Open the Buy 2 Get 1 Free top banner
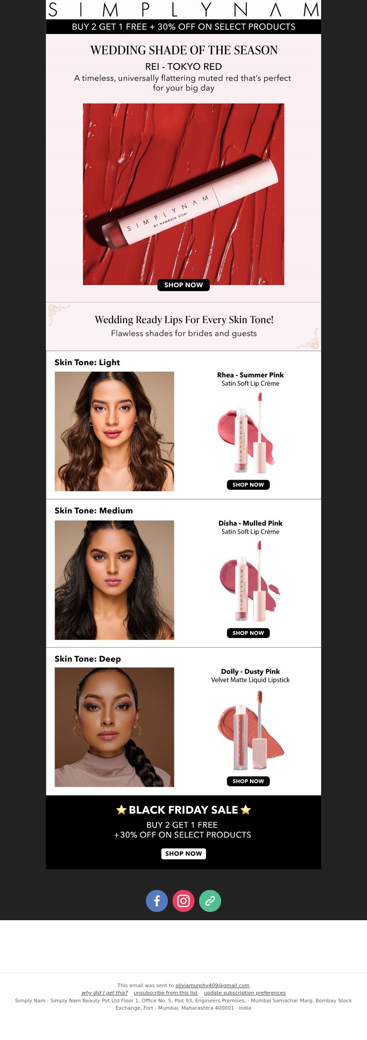367x1040 pixels. click(x=183, y=27)
